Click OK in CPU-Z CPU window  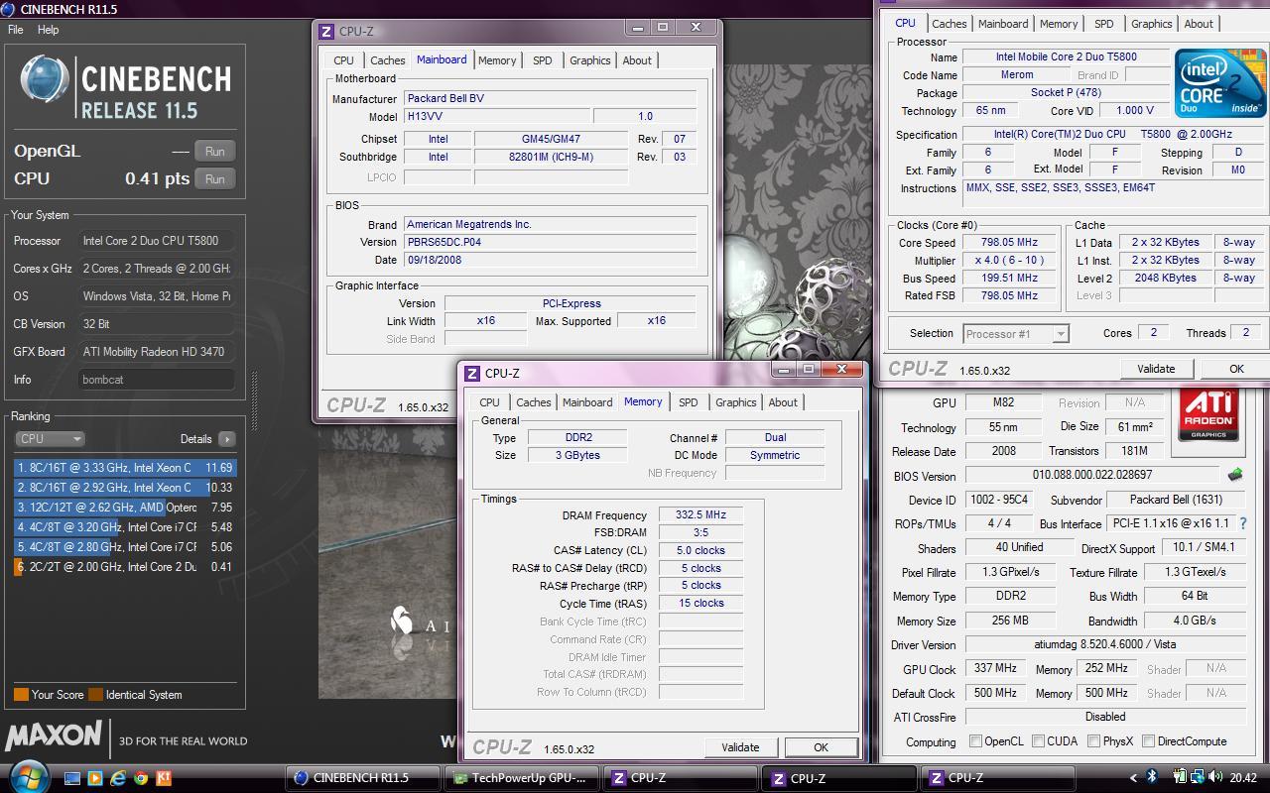coord(1236,369)
